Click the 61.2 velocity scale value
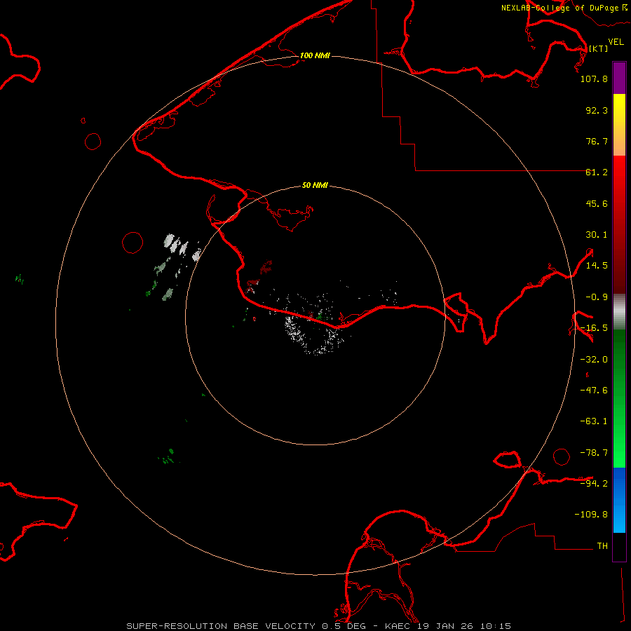Image resolution: width=631 pixels, height=631 pixels. pyautogui.click(x=597, y=172)
